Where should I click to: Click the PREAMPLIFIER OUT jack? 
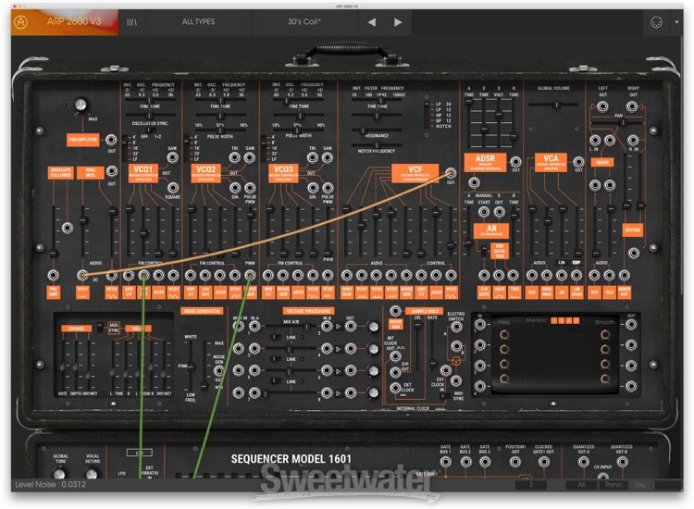tap(111, 140)
